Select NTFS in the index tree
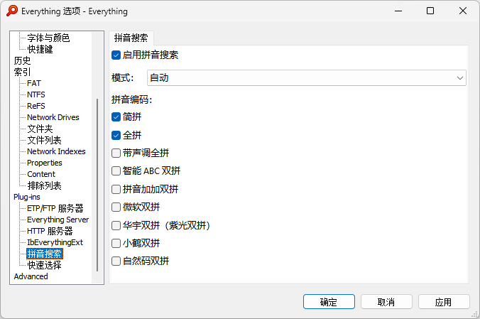This screenshot has height=319, width=480. tap(36, 94)
